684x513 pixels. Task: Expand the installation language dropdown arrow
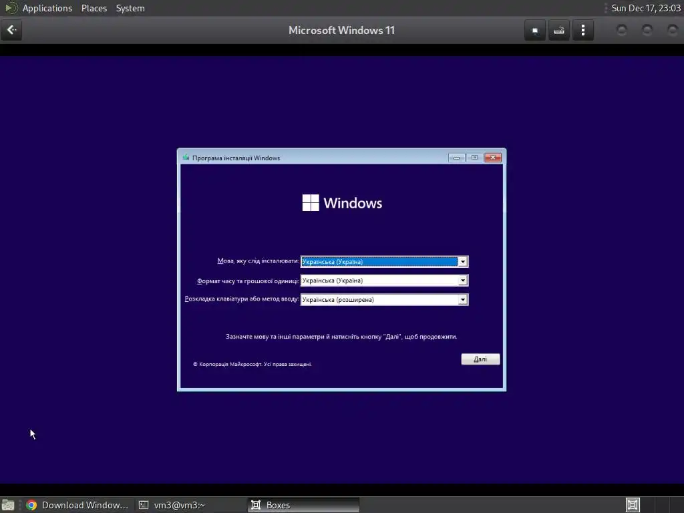[463, 262]
